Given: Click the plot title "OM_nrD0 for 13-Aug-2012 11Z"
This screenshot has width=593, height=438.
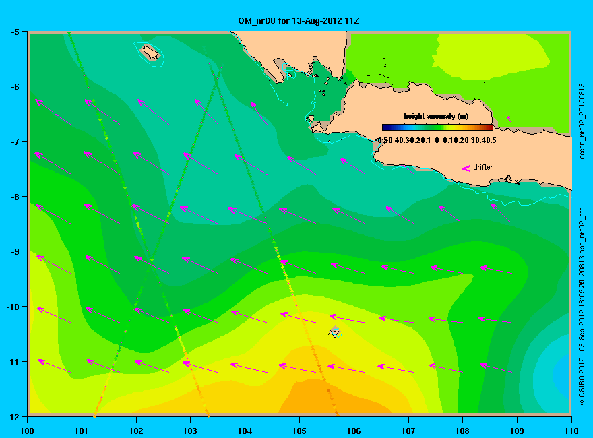Looking at the screenshot, I should pyautogui.click(x=299, y=21).
